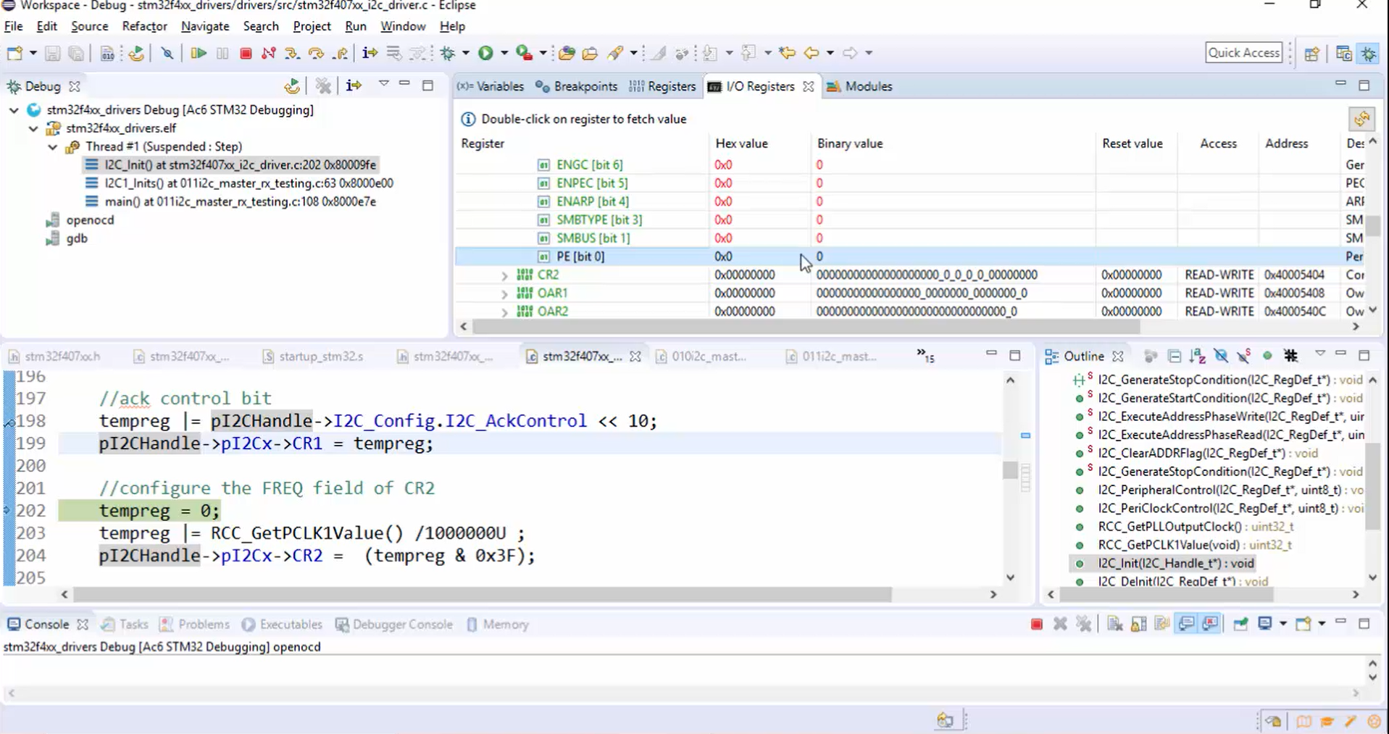Click Collapse All in Outline toolbar
Screen dimensions: 1389x734
[x=1174, y=356]
